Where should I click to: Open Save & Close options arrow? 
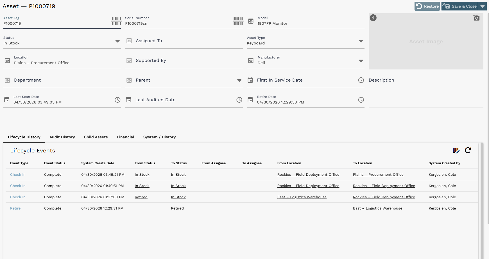483,6
